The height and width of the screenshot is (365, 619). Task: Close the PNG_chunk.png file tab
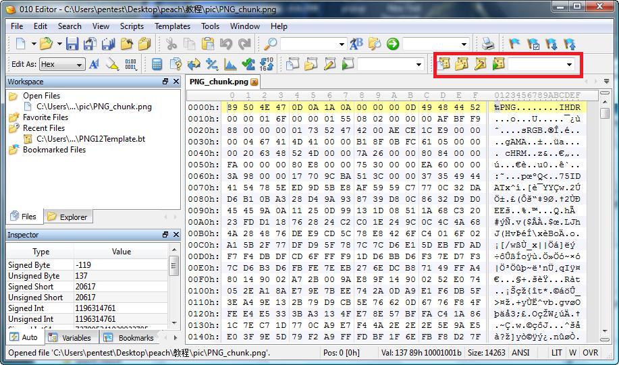(254, 82)
